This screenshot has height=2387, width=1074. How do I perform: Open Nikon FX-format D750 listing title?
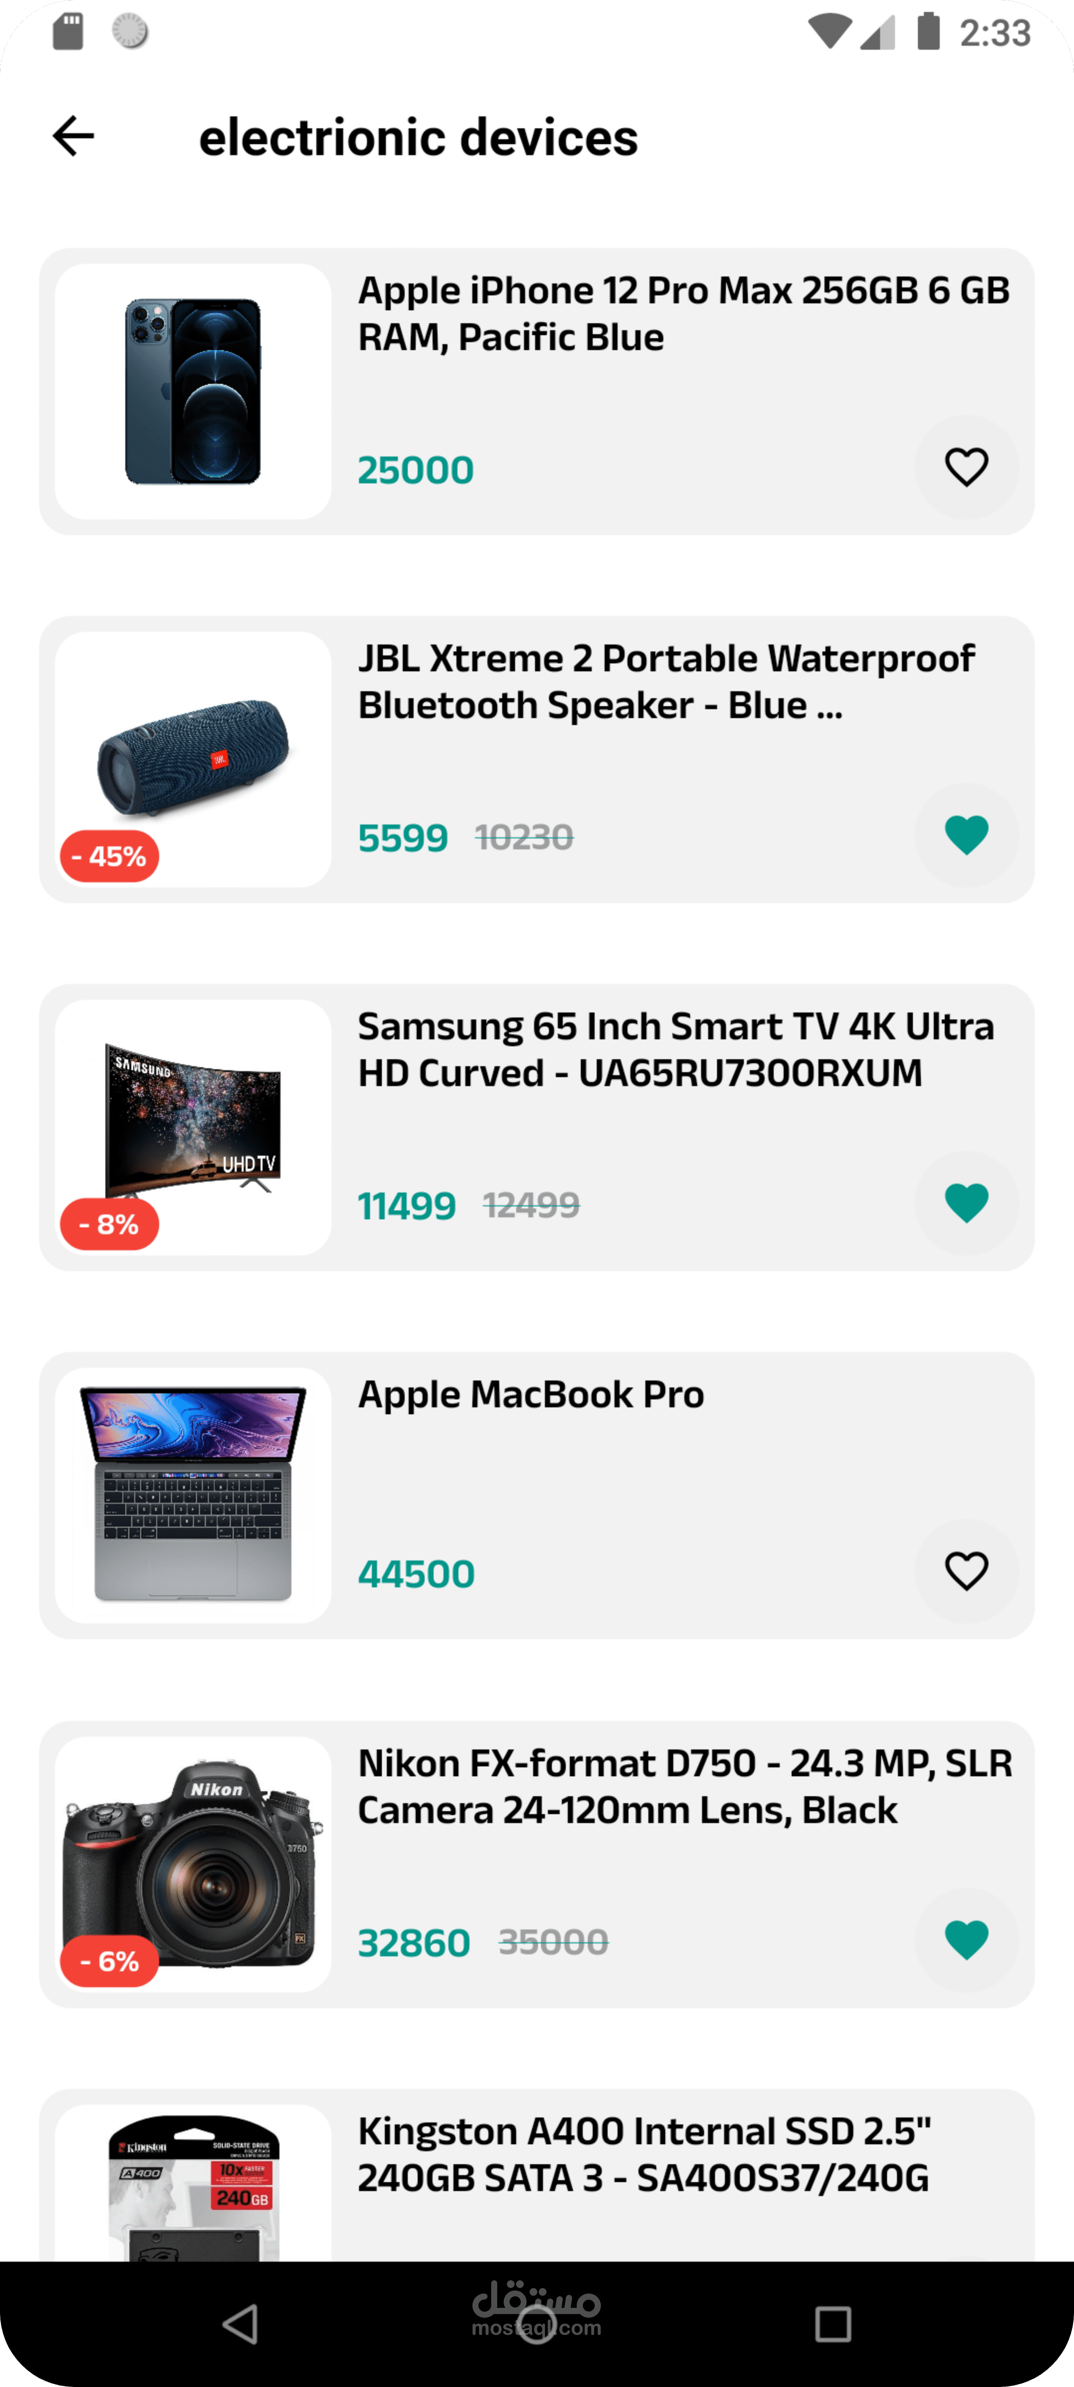coord(684,1787)
